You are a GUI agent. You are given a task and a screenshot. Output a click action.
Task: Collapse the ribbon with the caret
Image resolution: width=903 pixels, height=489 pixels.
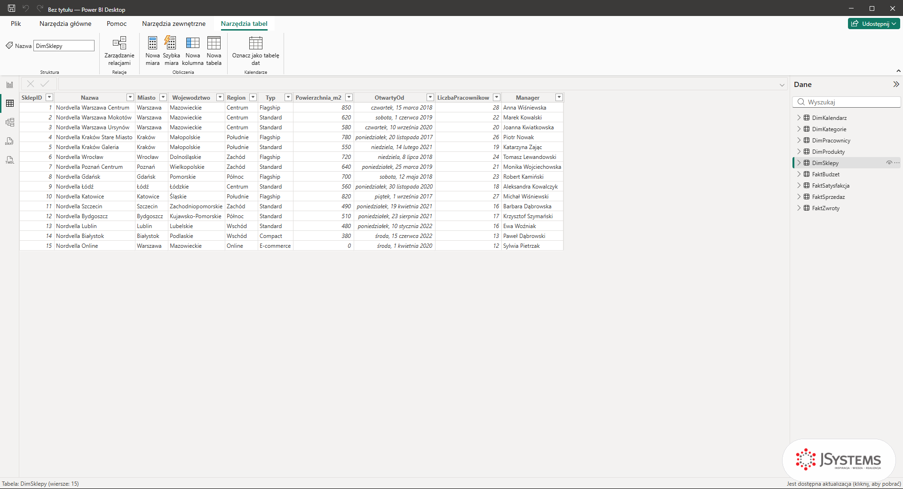pos(898,71)
